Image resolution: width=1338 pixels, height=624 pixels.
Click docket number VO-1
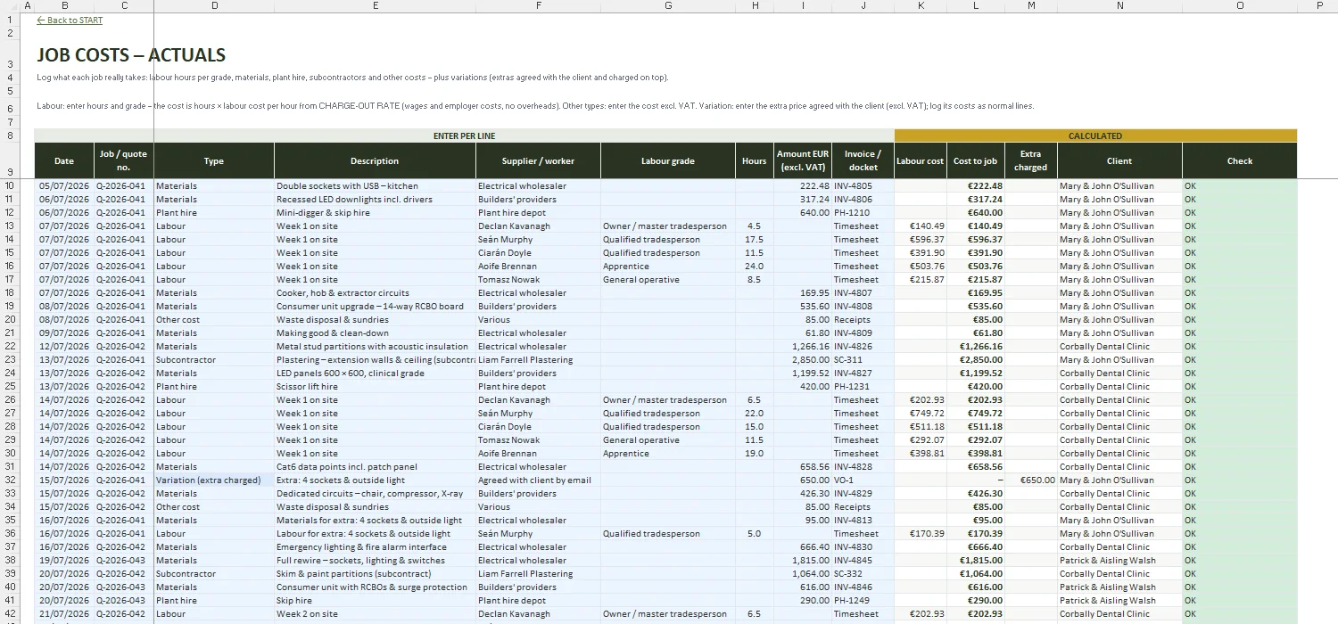tap(863, 480)
